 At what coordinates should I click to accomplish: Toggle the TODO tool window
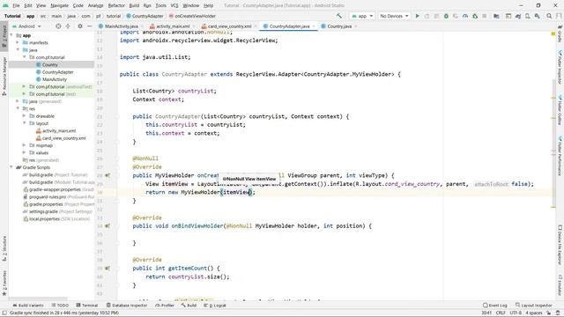point(60,306)
